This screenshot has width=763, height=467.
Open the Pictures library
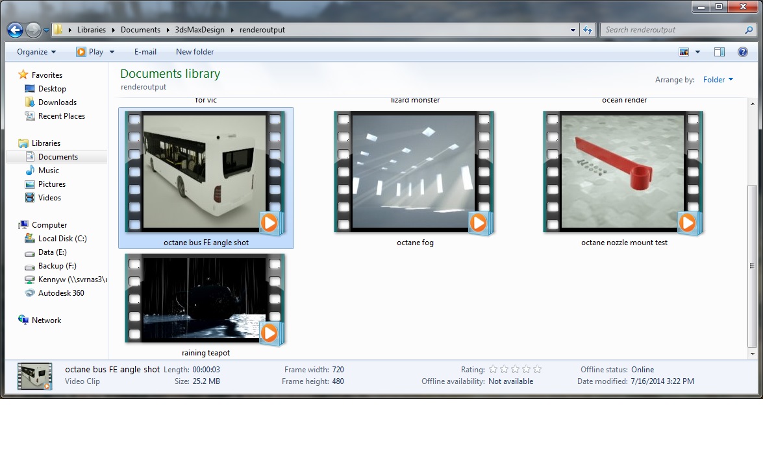point(51,184)
